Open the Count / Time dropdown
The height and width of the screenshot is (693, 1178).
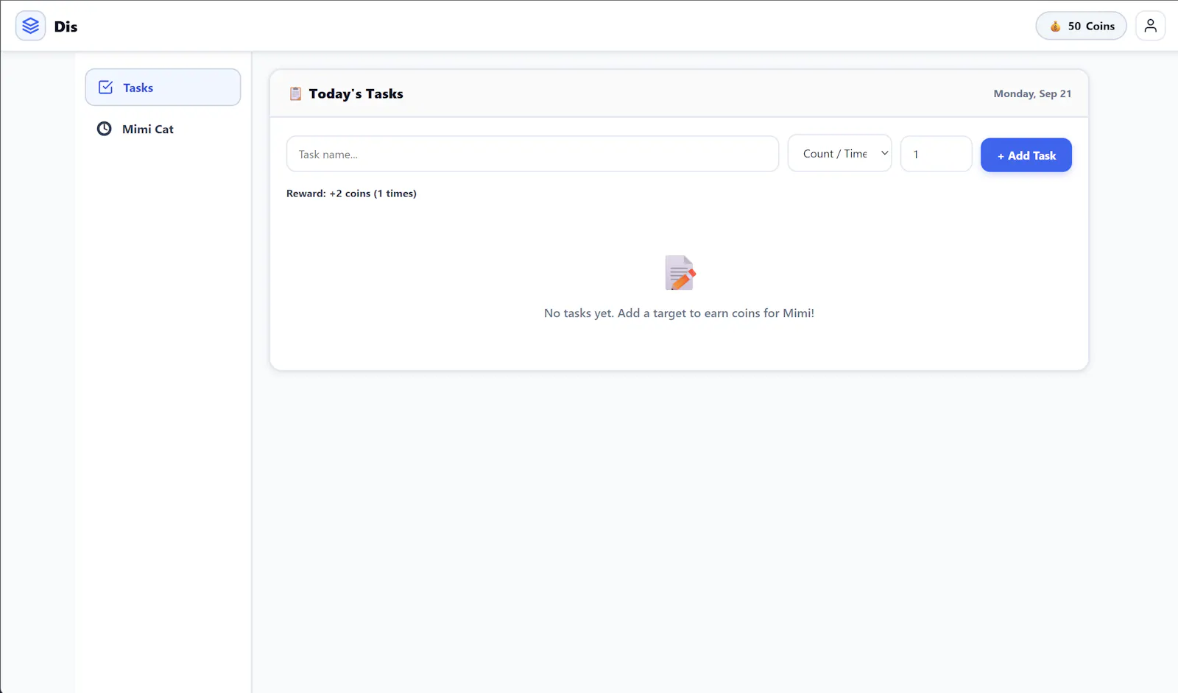839,154
